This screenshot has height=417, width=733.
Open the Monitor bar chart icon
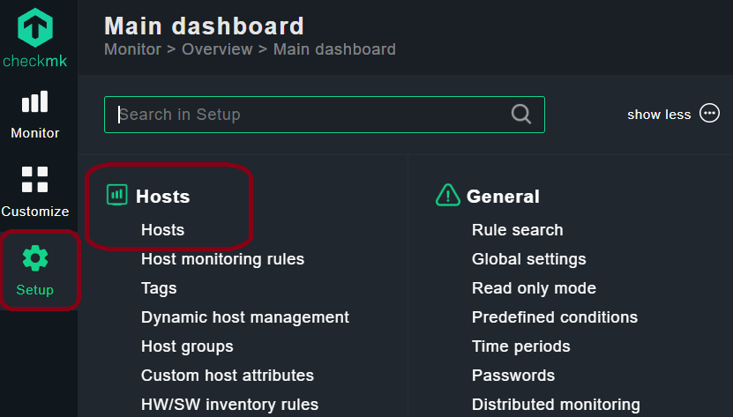pos(34,101)
